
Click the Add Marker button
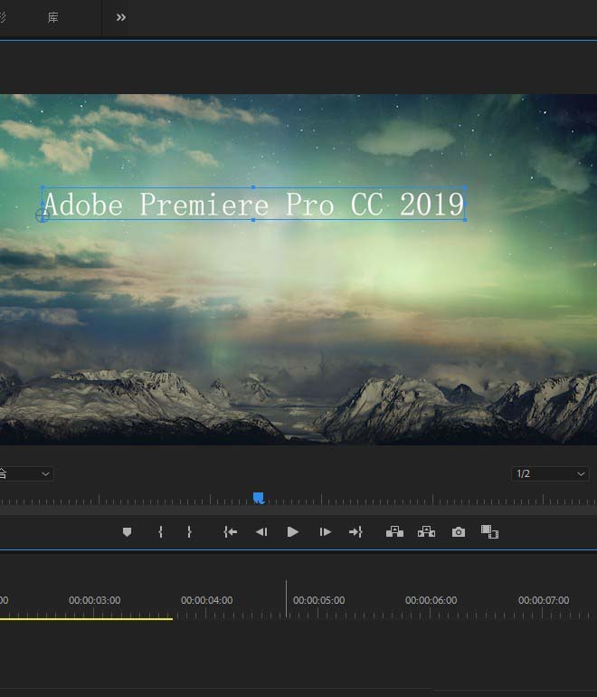pos(127,532)
